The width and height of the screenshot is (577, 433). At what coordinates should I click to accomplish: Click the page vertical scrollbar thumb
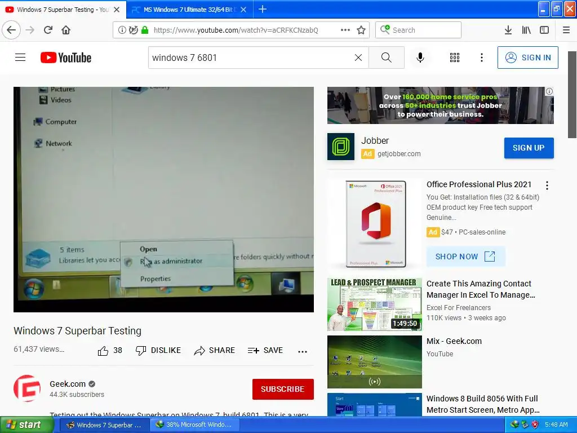point(572,95)
